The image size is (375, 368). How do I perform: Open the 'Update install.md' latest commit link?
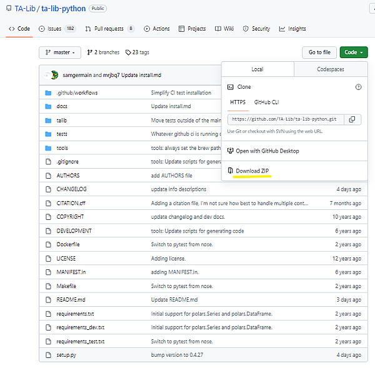[x=141, y=75]
